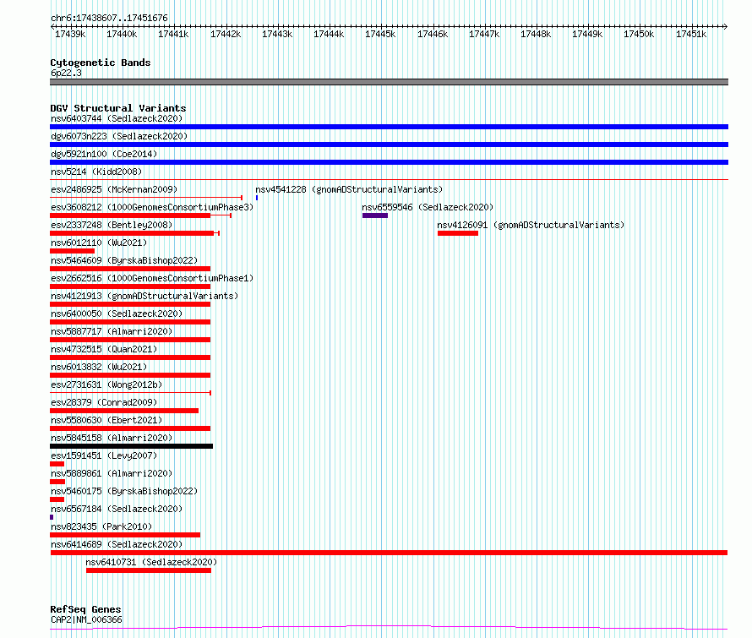Click the black nsv5845158 variant bar
752x638 pixels.
(132, 446)
